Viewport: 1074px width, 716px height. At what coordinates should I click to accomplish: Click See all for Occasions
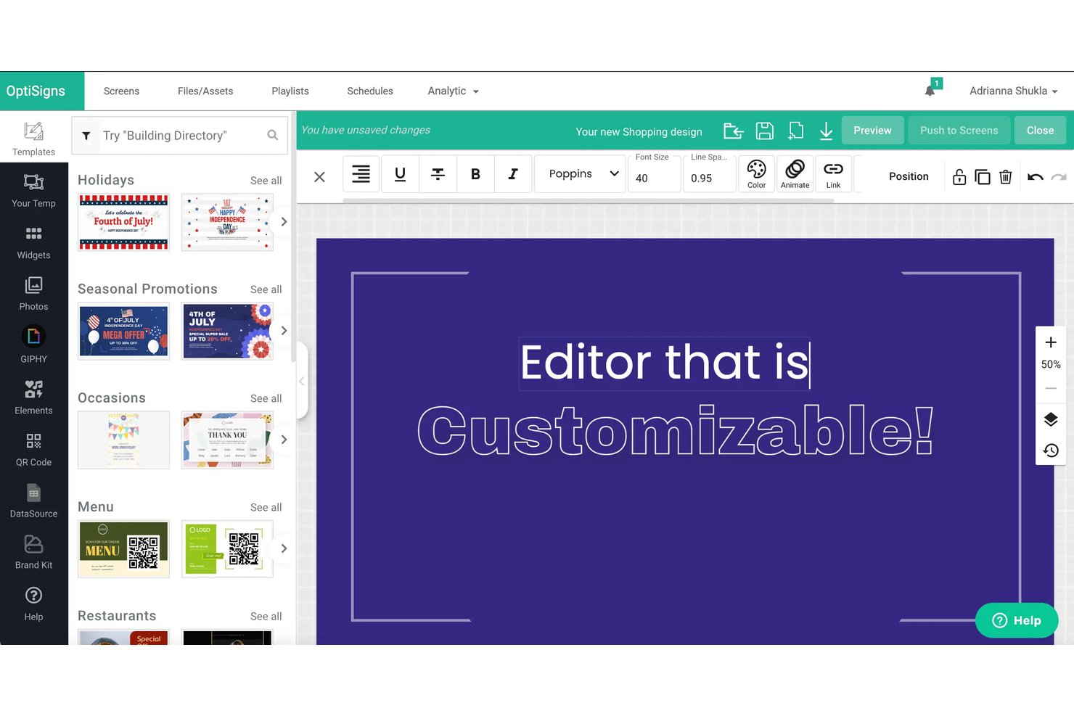(266, 398)
